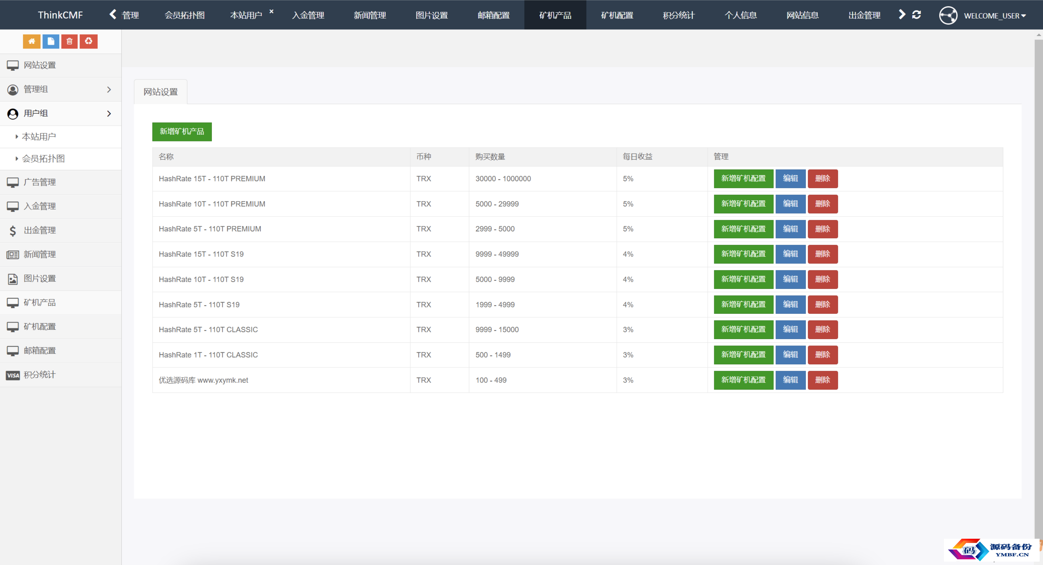Click the monitor icon beside 入金管理 in sidebar
Image resolution: width=1043 pixels, height=565 pixels.
click(x=12, y=206)
